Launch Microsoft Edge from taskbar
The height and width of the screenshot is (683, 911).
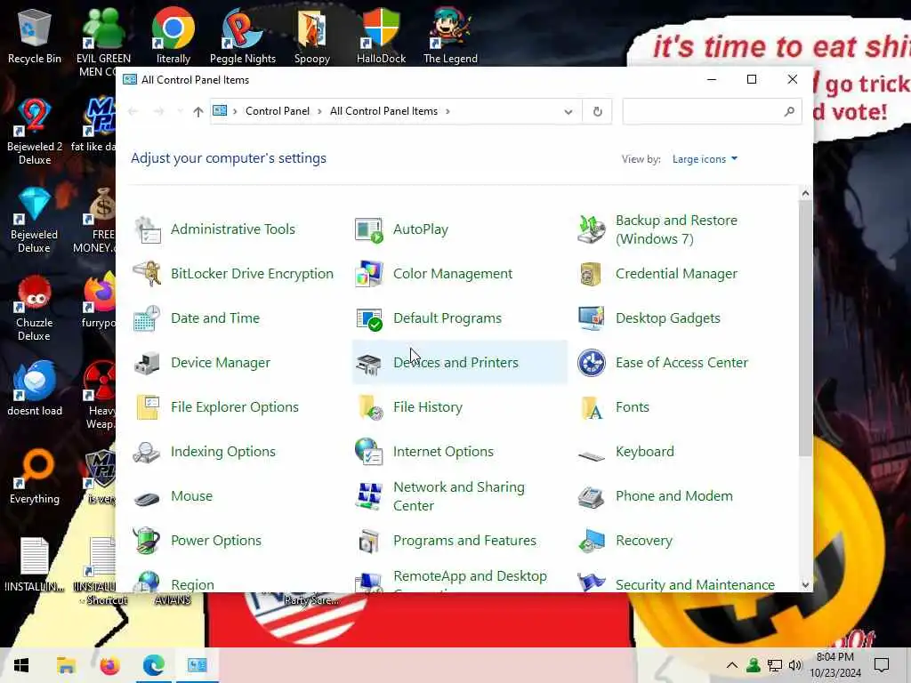[x=154, y=665]
